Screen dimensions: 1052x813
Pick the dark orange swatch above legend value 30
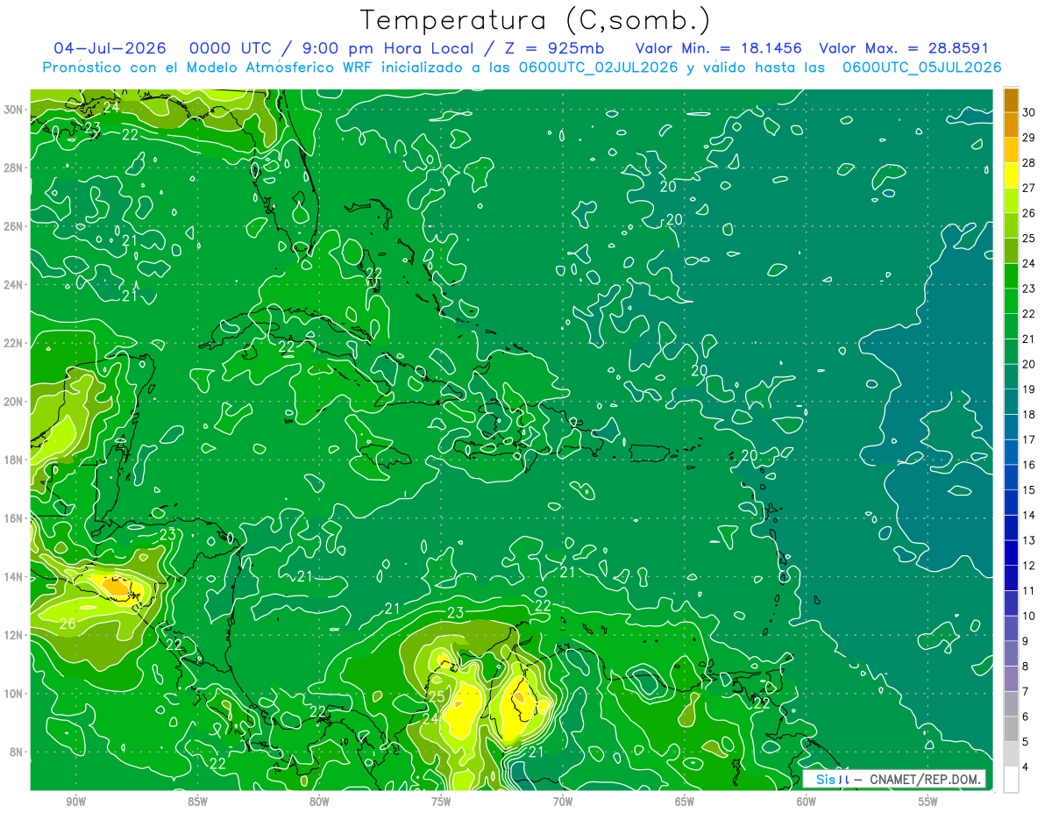tap(1011, 100)
